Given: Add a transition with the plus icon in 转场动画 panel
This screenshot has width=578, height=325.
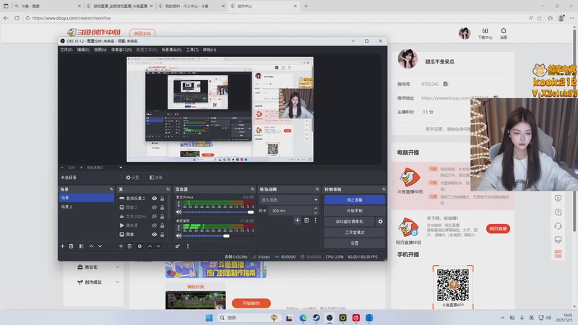Looking at the screenshot, I should coord(298,220).
